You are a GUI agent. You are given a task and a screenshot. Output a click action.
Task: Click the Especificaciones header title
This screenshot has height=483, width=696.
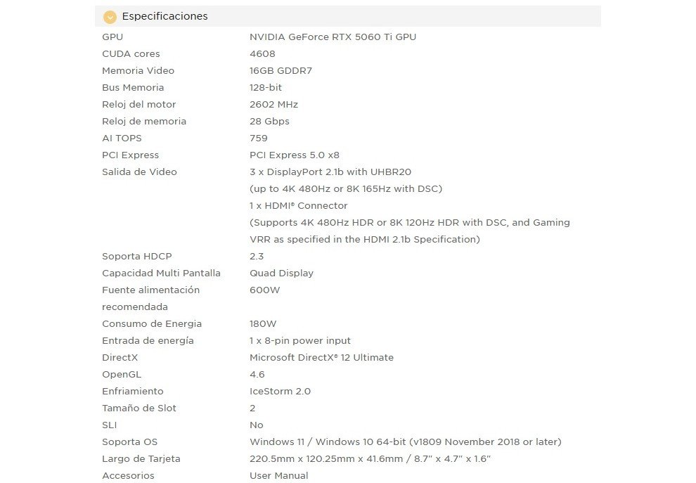coord(165,16)
